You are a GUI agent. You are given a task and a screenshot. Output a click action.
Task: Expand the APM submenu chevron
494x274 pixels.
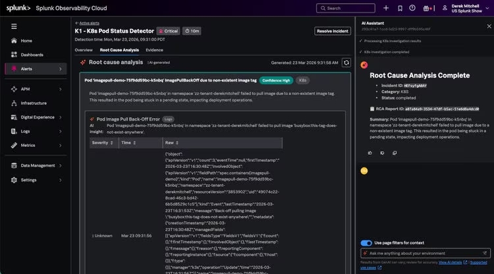[61, 89]
